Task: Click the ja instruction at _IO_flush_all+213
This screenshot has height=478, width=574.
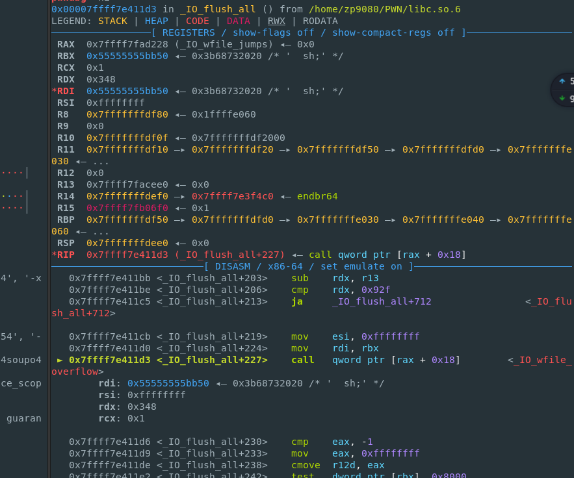Action: pos(296,301)
